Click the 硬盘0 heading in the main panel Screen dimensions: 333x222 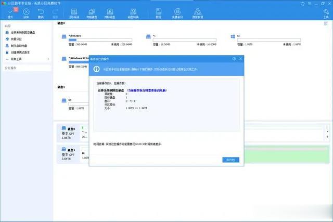(61, 23)
